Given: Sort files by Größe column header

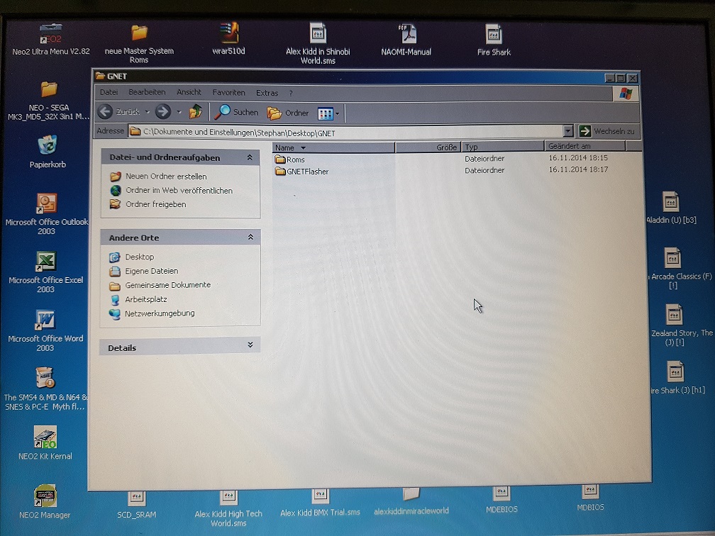Looking at the screenshot, I should 428,147.
